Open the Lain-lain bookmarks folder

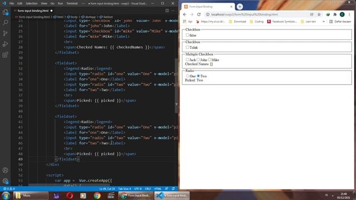point(308,22)
